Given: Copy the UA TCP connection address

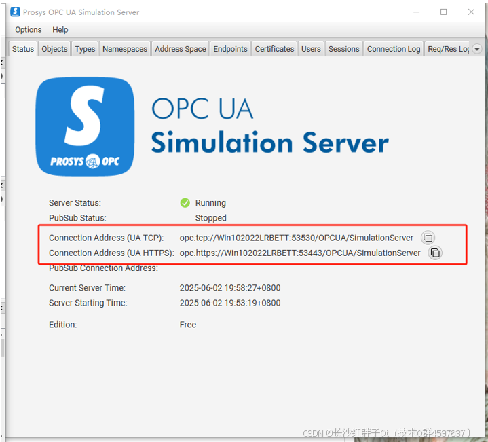Looking at the screenshot, I should [428, 238].
